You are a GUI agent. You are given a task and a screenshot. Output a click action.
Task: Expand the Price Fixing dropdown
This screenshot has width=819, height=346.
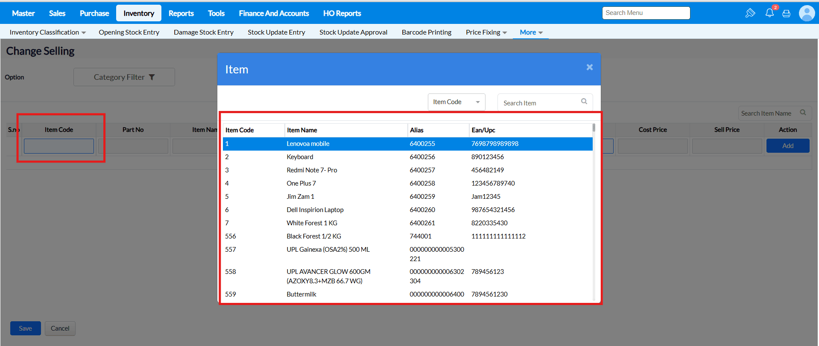[486, 32]
